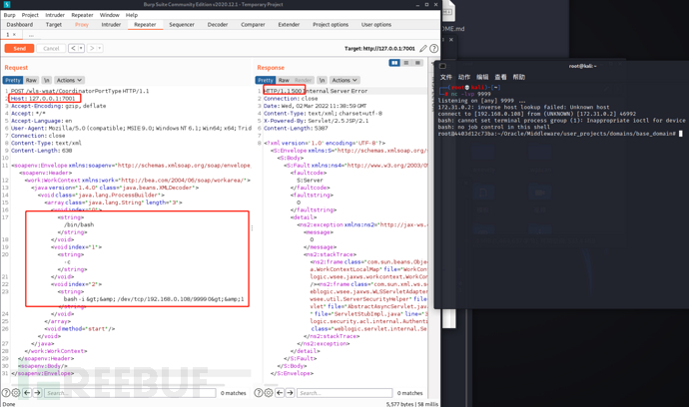
Task: Open request search settings gear
Action: click(x=16, y=393)
